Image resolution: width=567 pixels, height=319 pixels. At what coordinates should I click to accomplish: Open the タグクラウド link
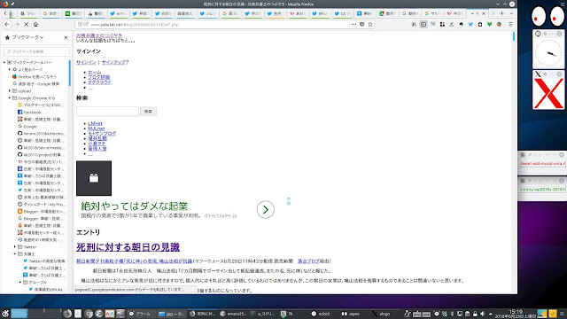point(99,82)
